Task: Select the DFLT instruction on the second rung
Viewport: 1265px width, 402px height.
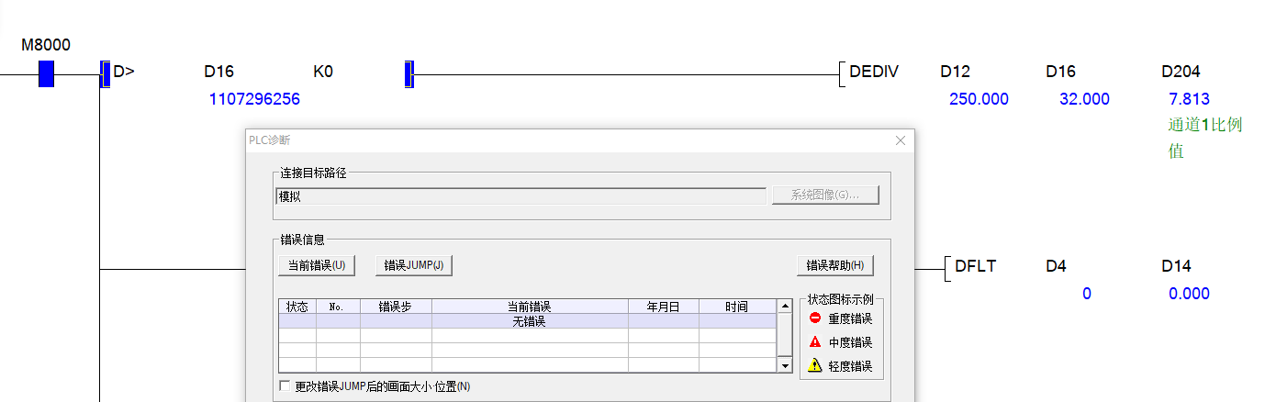Action: [975, 266]
